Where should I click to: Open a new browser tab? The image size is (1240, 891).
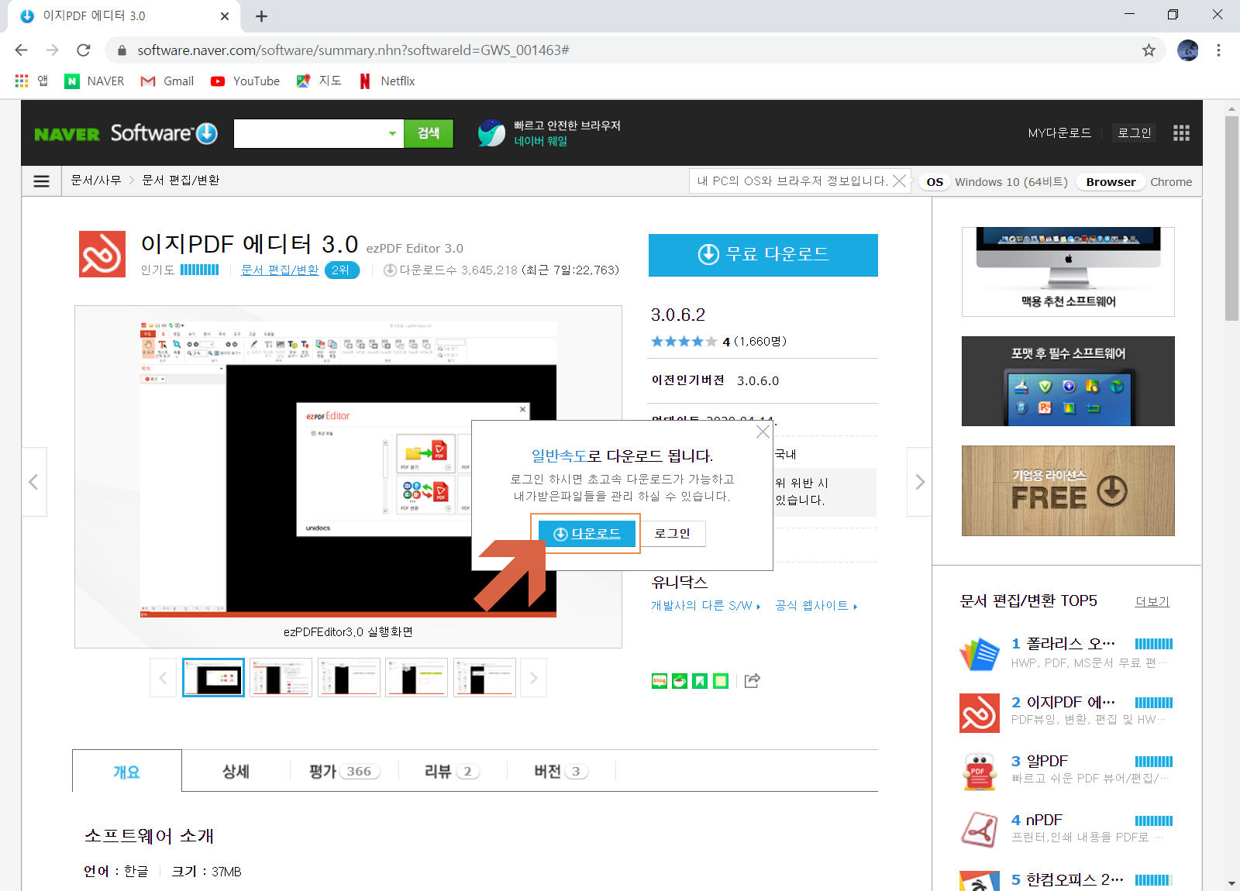pyautogui.click(x=261, y=16)
